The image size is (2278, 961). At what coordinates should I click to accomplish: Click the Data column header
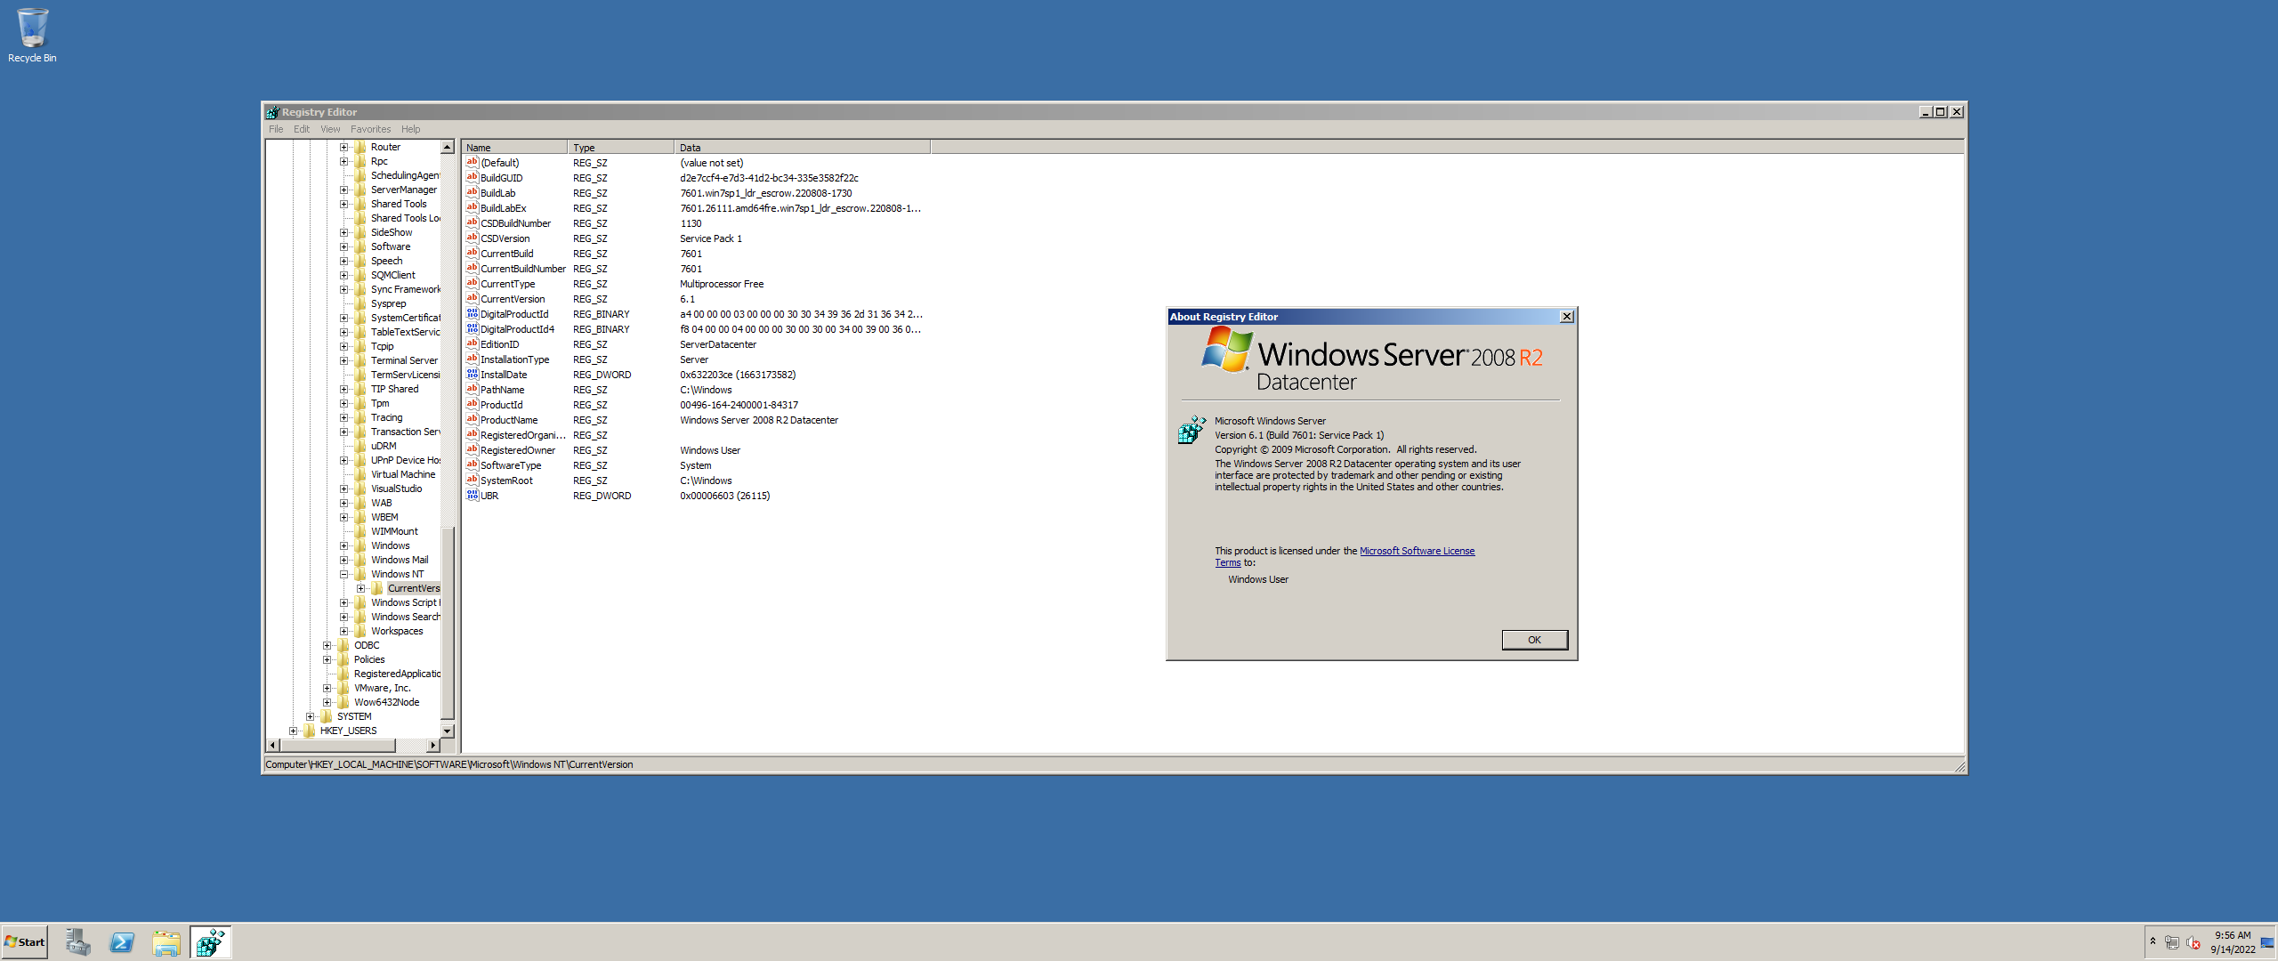click(803, 148)
